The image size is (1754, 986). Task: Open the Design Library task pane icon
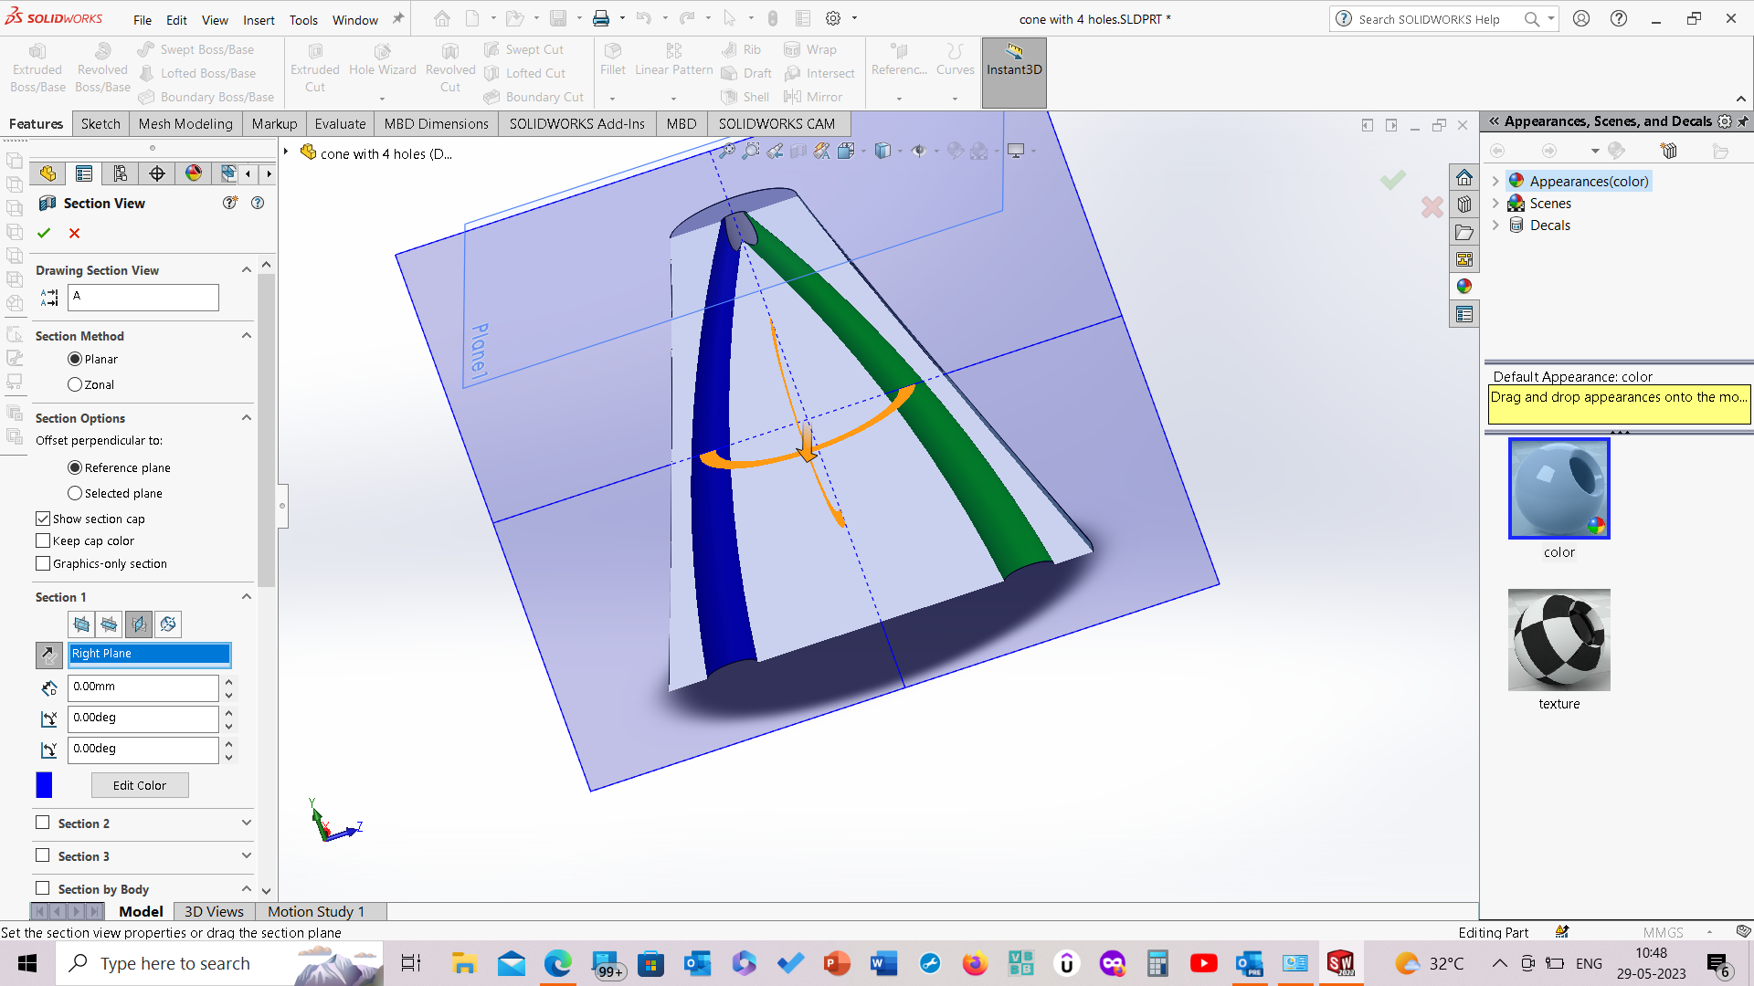click(x=1464, y=205)
